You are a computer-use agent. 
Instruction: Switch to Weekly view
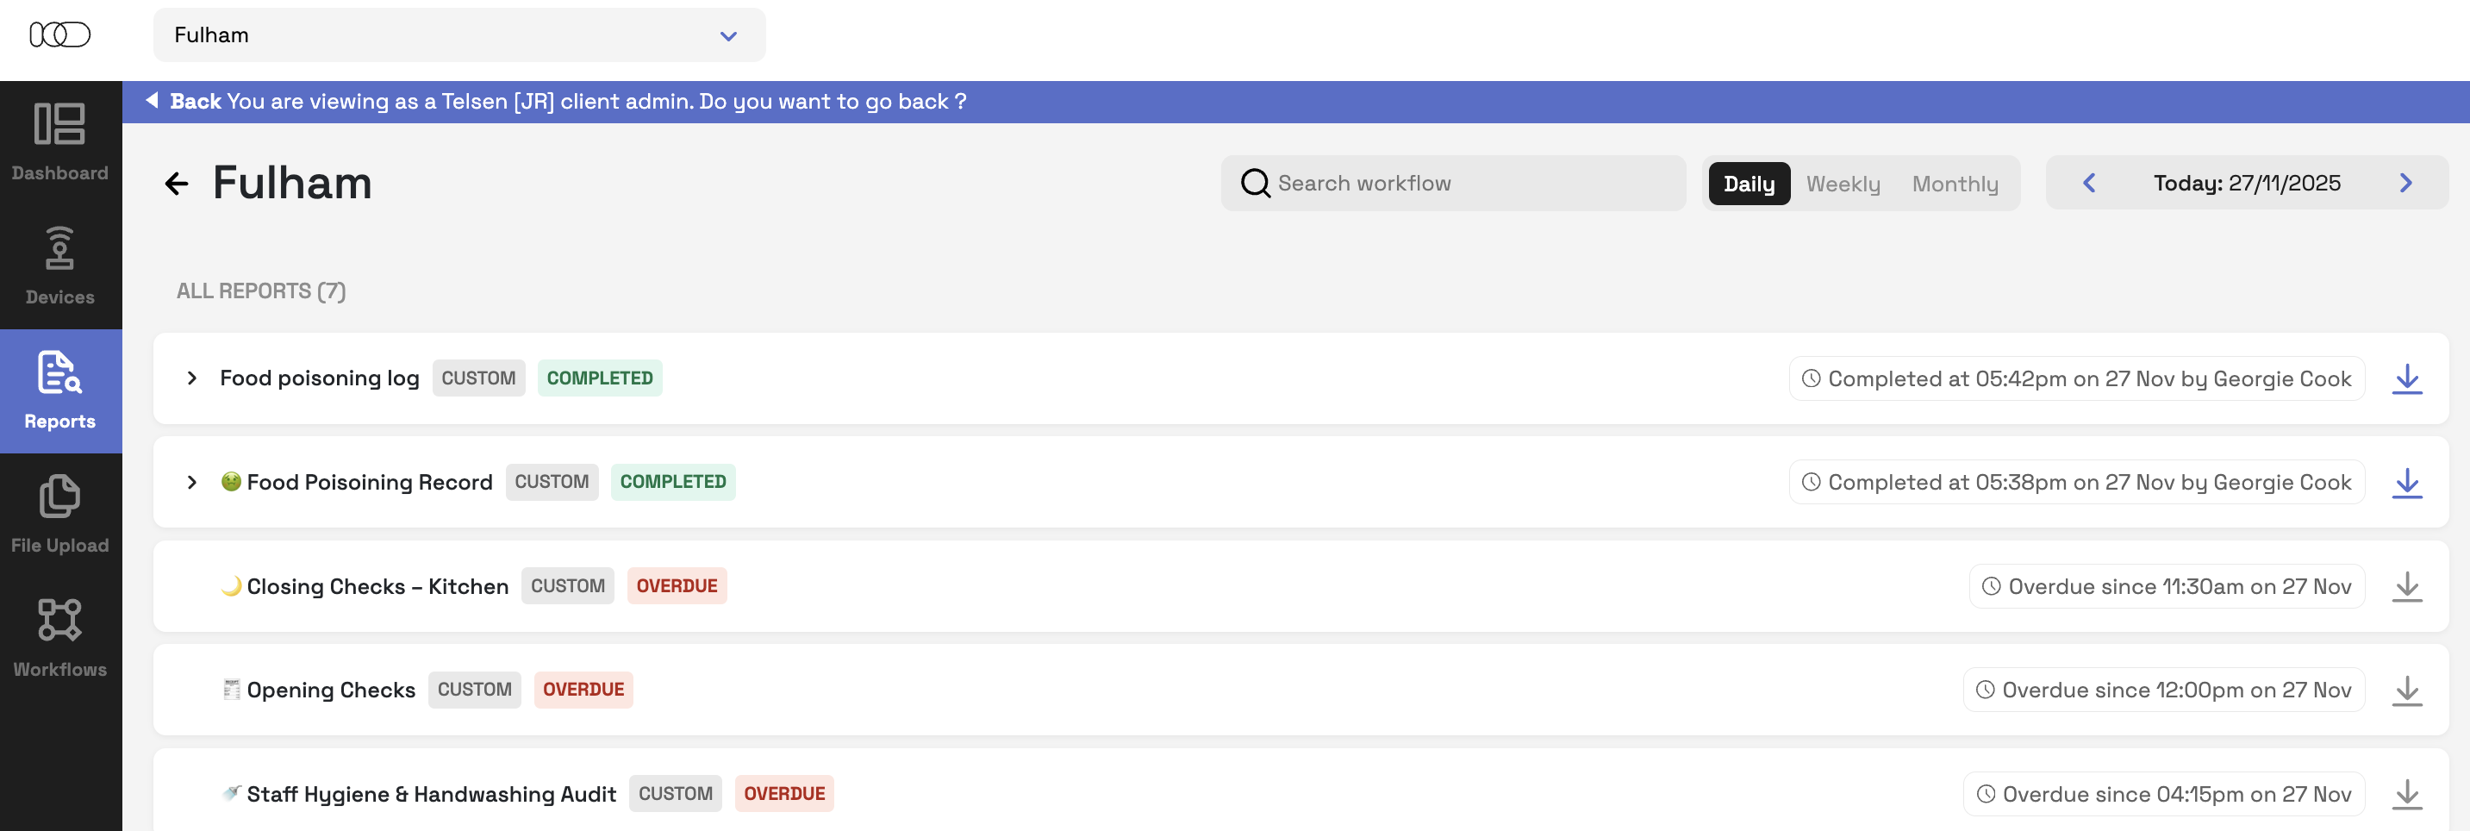pos(1842,184)
